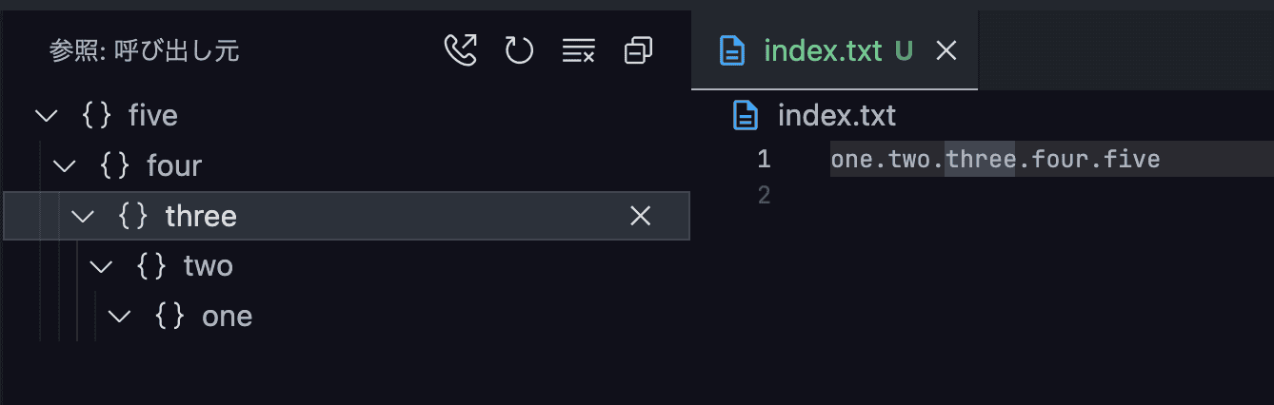Refresh the call hierarchy view
Screen dimensions: 1274x405
click(519, 50)
